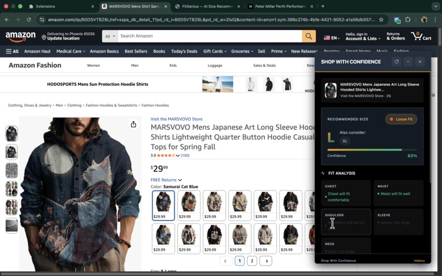Image resolution: width=442 pixels, height=276 pixels.
Task: Expand the Medical Care menu
Action: (x=71, y=51)
